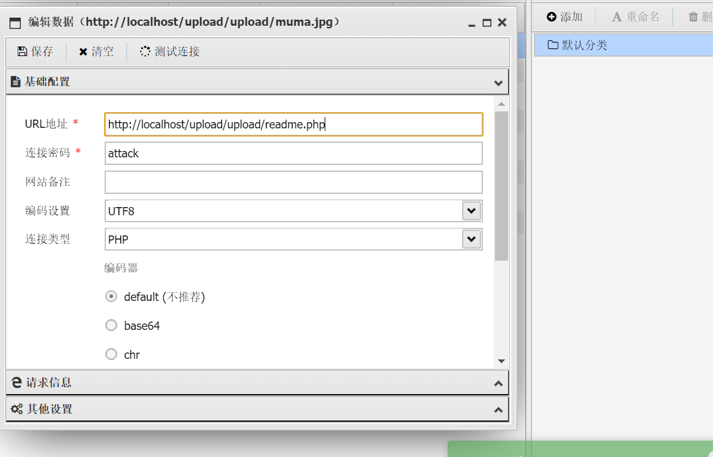The height and width of the screenshot is (457, 713).
Task: Click the Rename (重命名) letter A icon
Action: pyautogui.click(x=617, y=17)
